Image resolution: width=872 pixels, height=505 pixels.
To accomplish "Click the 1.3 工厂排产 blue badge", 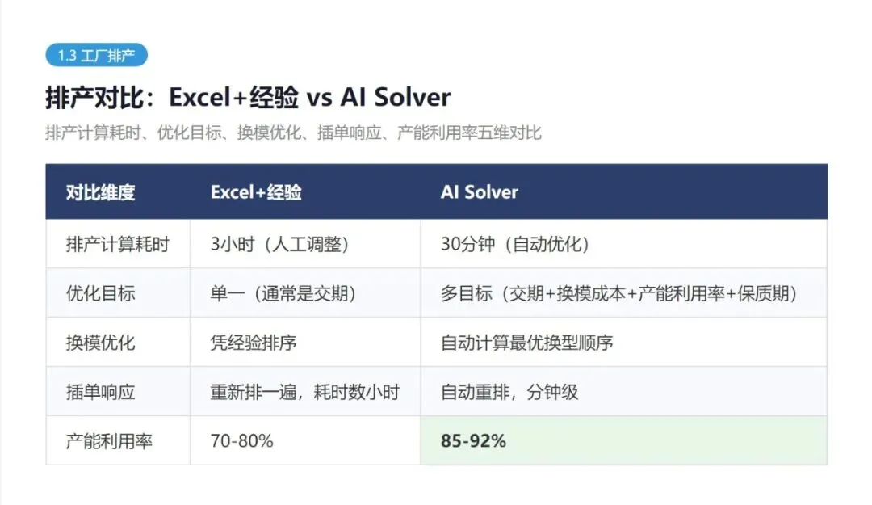I will click(96, 55).
